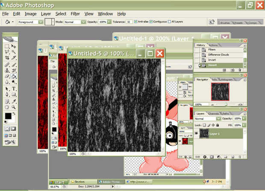Viewport: 265px width, 191px height.
Task: Click the Windows start button
Action: (x=57, y=182)
